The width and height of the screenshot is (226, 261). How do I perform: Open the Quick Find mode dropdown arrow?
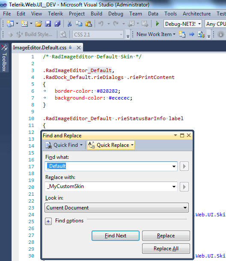coord(81,145)
